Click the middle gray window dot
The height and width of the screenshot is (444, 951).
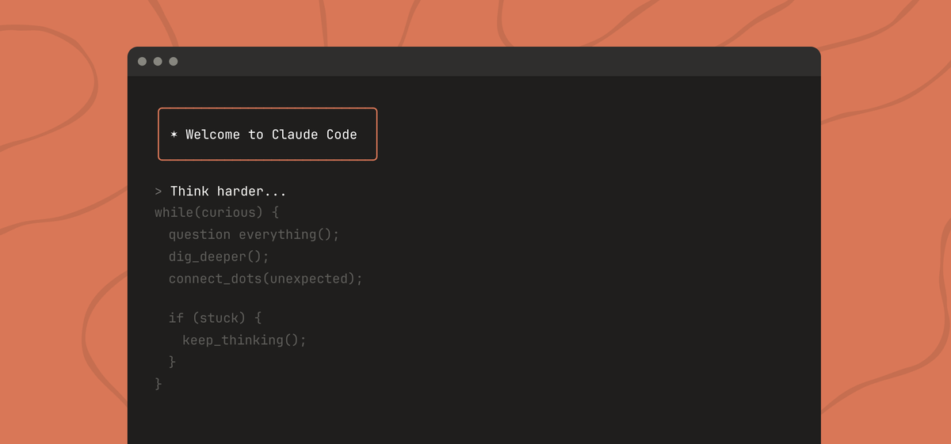click(x=158, y=62)
